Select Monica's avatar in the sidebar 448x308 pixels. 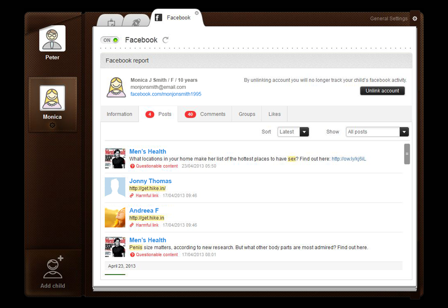(x=52, y=98)
